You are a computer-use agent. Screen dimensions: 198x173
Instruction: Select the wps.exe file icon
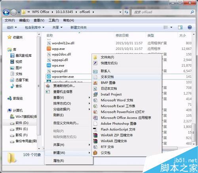tap(49, 65)
